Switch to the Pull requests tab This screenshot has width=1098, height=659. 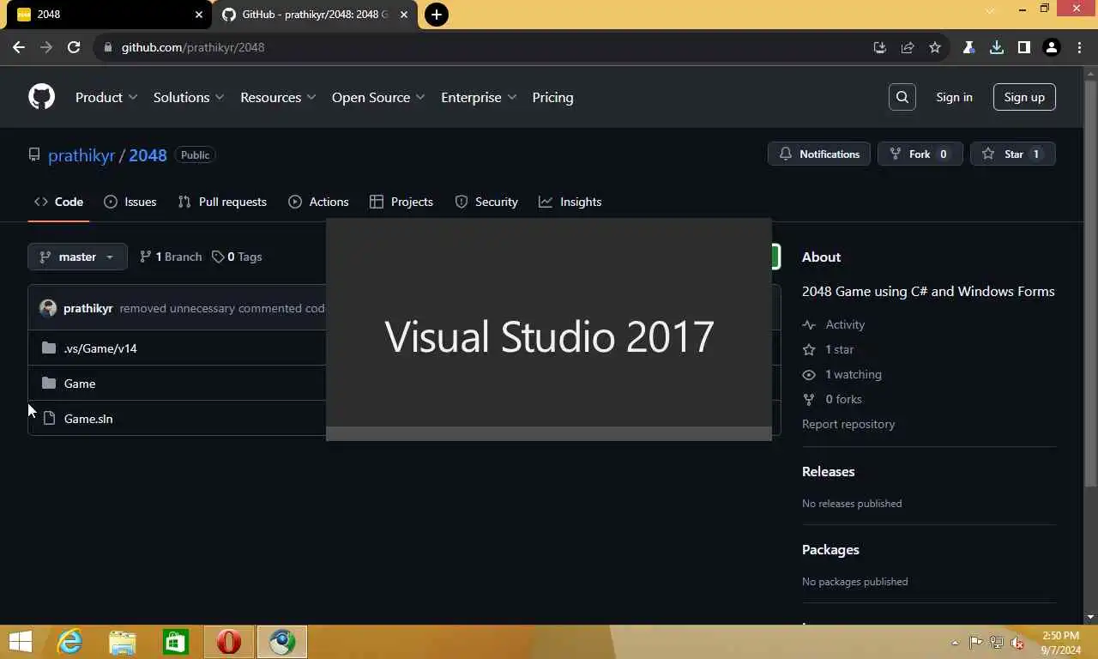click(x=222, y=202)
